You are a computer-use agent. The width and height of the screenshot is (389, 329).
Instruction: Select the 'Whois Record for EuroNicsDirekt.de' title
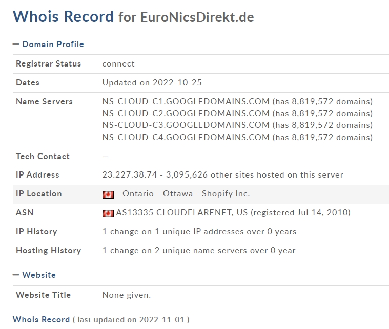(x=133, y=17)
